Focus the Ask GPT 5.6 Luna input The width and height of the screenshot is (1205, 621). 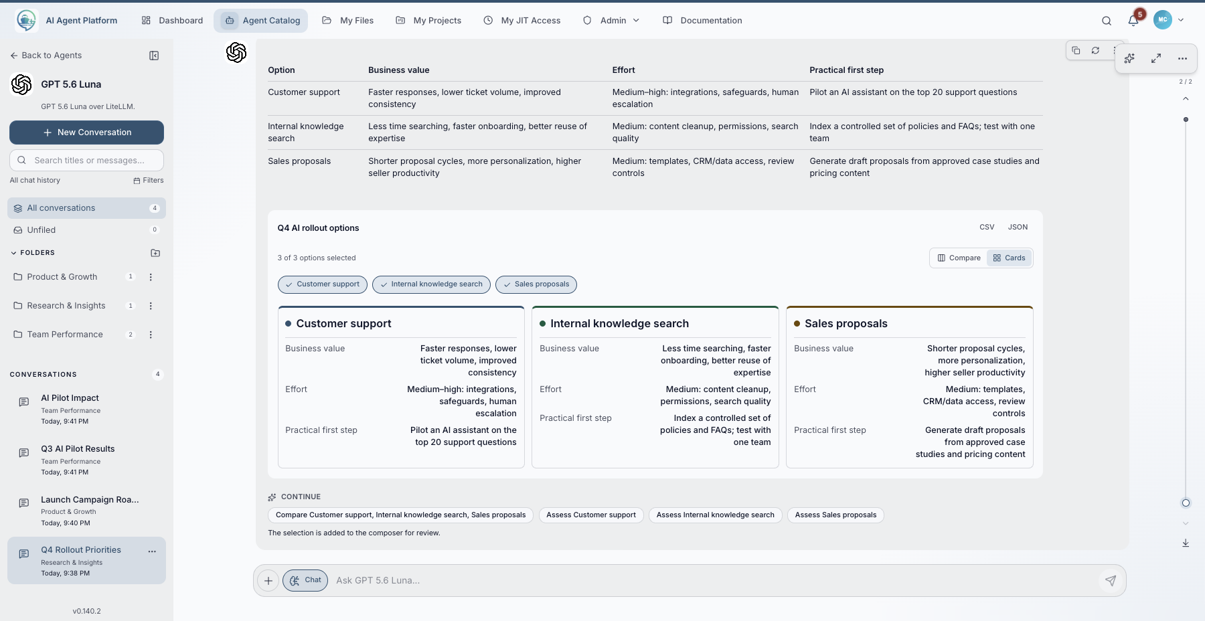pos(713,580)
